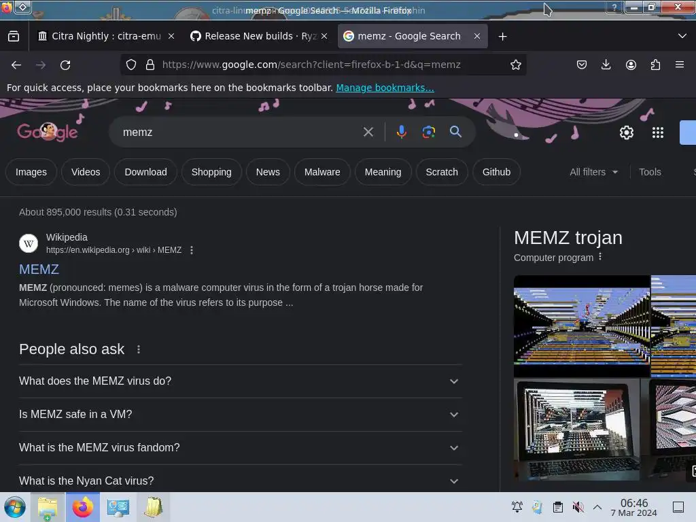This screenshot has height=522, width=696.
Task: Submit search using the magnifying glass icon
Action: tap(455, 131)
